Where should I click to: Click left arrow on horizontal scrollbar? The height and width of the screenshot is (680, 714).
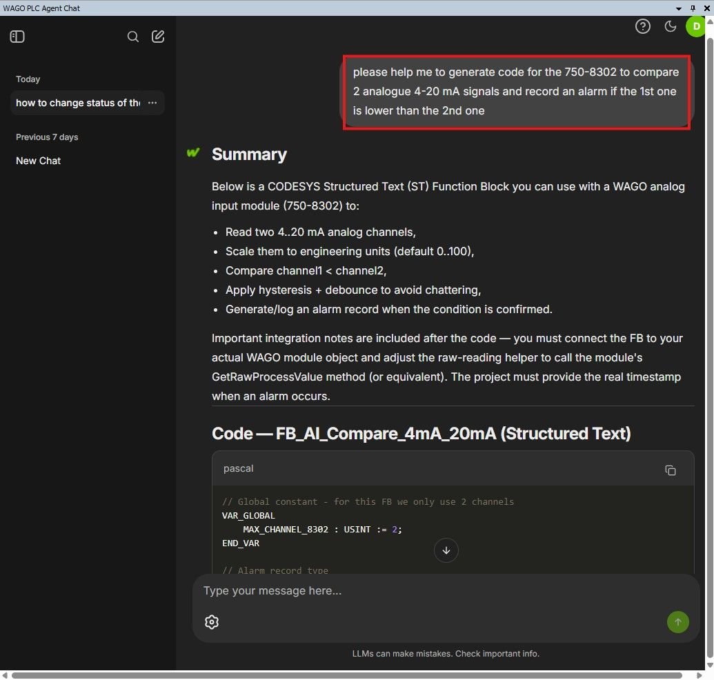pyautogui.click(x=5, y=675)
